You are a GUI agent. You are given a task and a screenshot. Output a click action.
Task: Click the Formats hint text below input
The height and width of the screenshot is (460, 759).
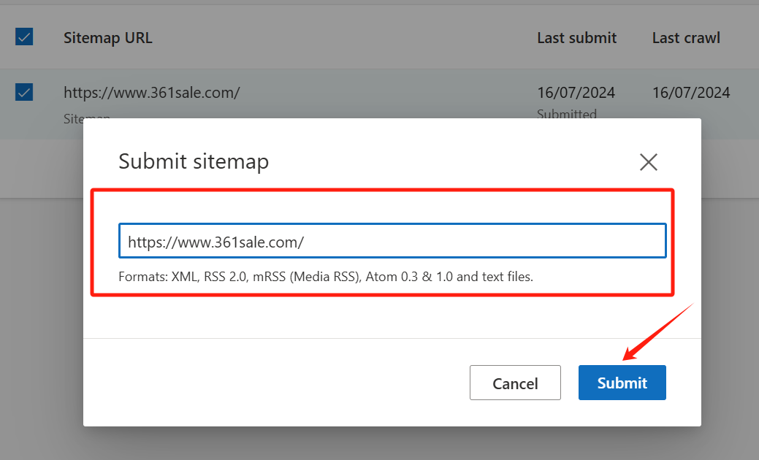click(326, 277)
